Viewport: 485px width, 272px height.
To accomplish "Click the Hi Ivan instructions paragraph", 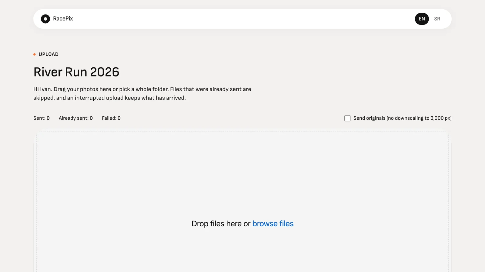I will [x=142, y=93].
